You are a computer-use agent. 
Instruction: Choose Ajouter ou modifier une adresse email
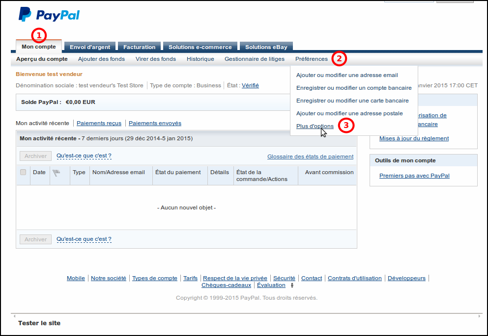[347, 75]
